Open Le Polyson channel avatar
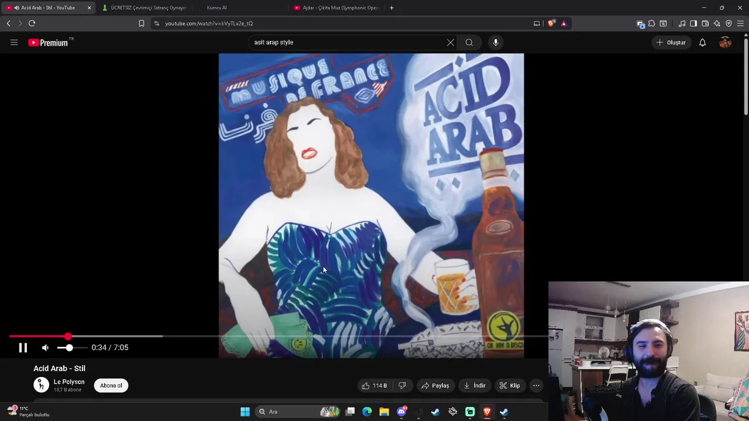This screenshot has height=421, width=749. pos(41,385)
